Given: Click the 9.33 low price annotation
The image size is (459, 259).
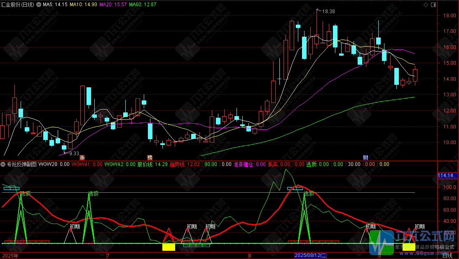Looking at the screenshot, I should pos(74,153).
